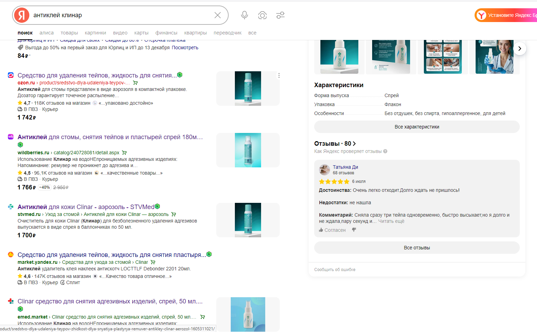The image size is (537, 332).
Task: Switch to the 'товары' tab
Action: point(69,33)
